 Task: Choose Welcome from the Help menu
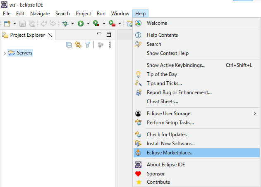tap(196, 23)
